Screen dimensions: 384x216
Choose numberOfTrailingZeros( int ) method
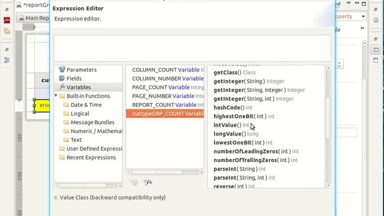pos(256,160)
